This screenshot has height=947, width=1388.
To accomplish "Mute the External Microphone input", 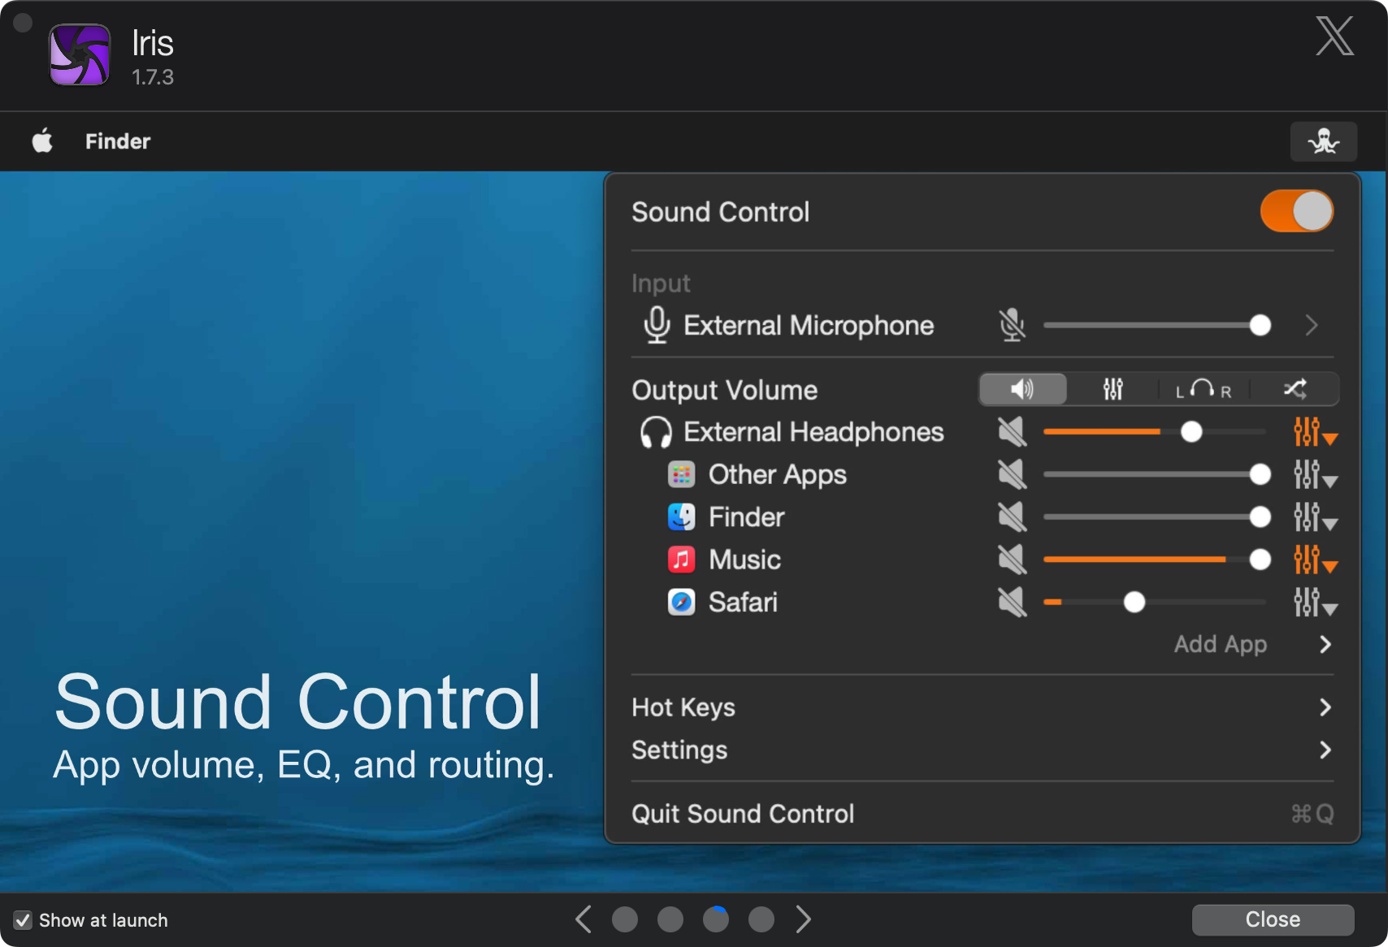I will point(1012,326).
